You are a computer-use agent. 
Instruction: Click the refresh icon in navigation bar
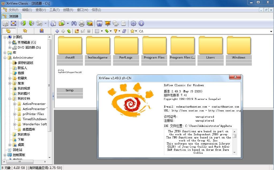tap(124, 31)
